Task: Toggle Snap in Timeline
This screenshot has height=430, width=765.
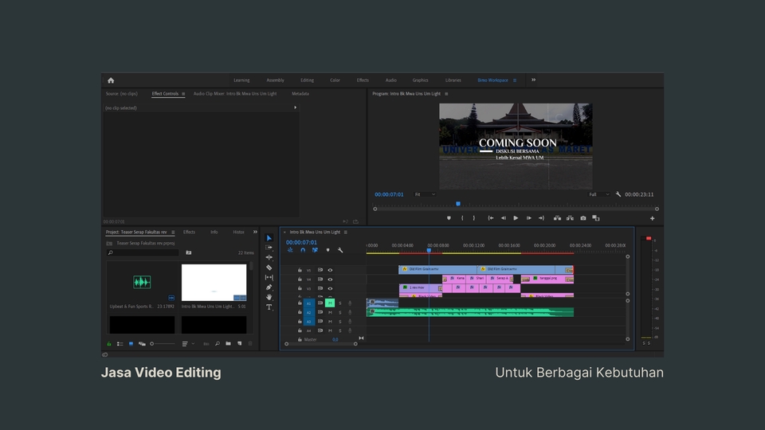Action: pos(303,250)
